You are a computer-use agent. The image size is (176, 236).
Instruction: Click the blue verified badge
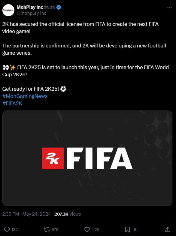pyautogui.click(x=59, y=7)
